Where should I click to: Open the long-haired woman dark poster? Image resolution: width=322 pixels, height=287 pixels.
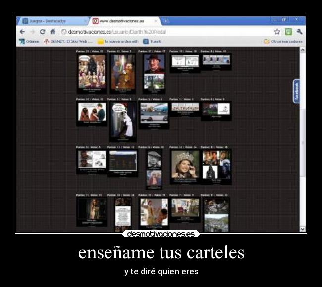92,211
